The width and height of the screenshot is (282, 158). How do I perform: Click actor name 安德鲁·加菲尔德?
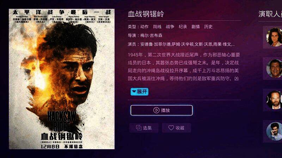[x=155, y=44]
